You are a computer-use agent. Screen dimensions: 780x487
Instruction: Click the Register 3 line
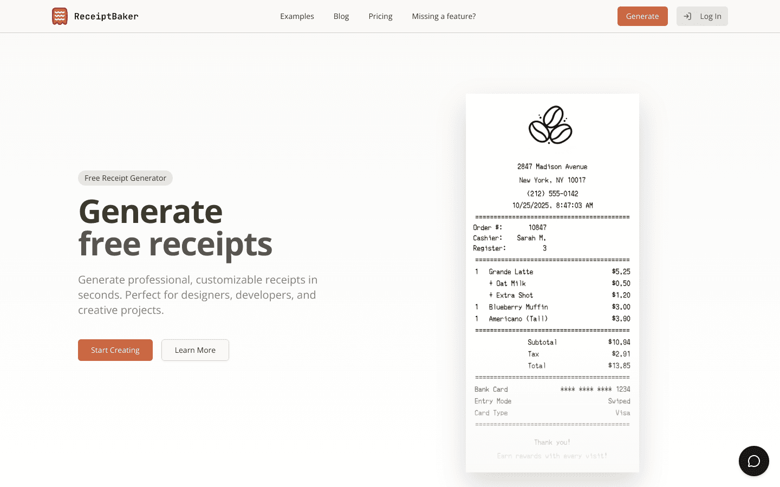pos(510,248)
